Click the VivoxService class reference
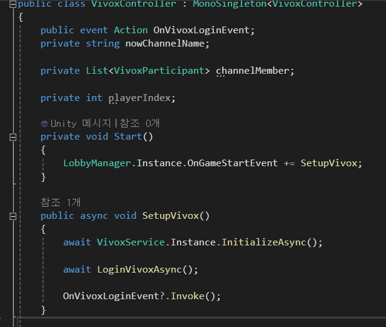The height and width of the screenshot is (327, 386). click(130, 242)
